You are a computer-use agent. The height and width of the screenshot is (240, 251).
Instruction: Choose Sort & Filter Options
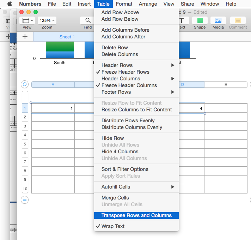click(x=136, y=169)
